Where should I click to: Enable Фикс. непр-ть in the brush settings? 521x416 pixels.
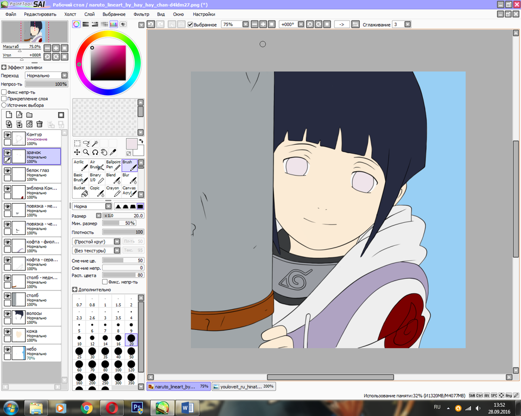(105, 282)
